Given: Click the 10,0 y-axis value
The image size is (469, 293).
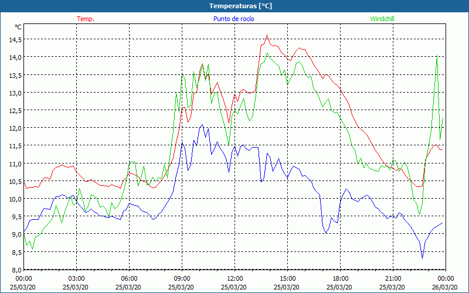Looking at the screenshot, I should (15, 199).
